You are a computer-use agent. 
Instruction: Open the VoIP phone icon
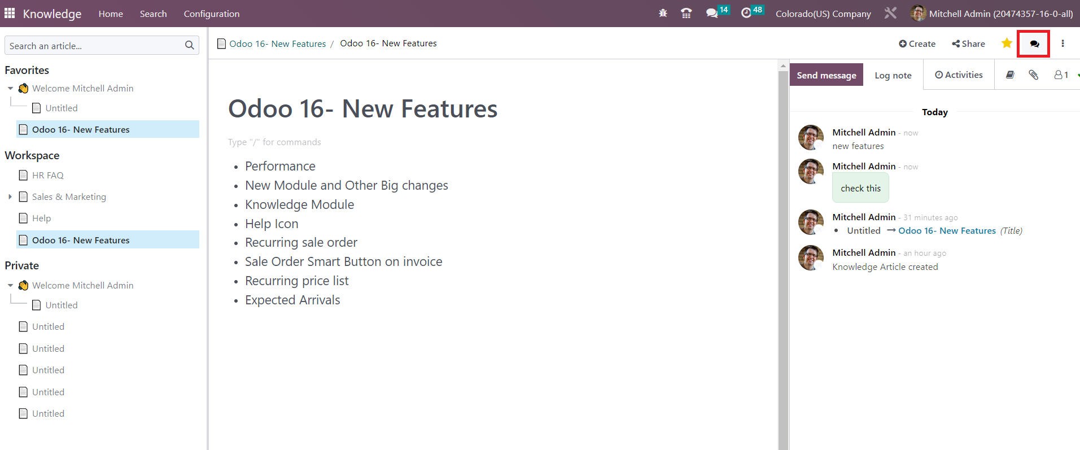(687, 13)
